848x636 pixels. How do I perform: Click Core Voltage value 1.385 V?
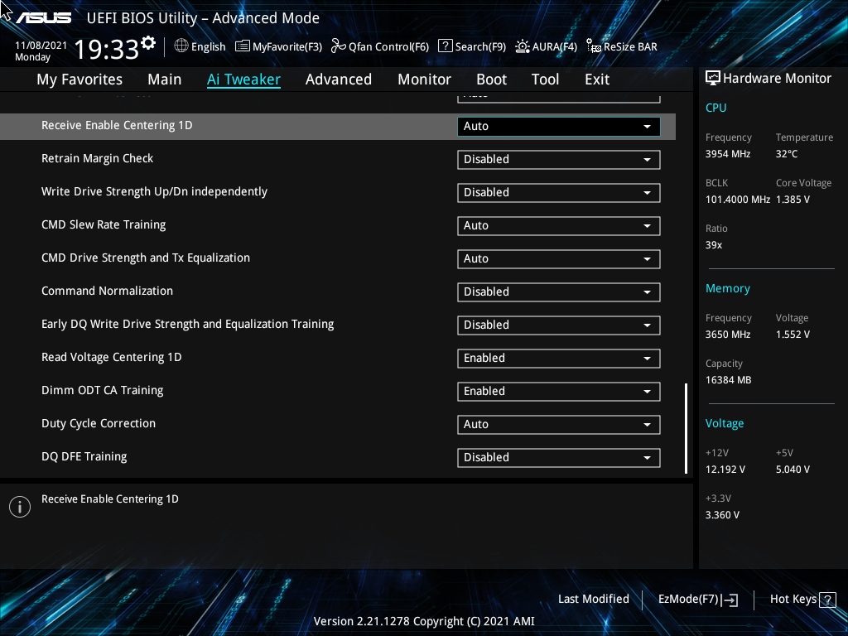coord(793,200)
